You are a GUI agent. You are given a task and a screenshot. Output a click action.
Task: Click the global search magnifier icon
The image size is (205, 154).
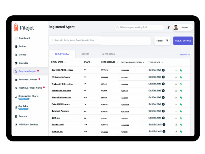pyautogui.click(x=118, y=27)
